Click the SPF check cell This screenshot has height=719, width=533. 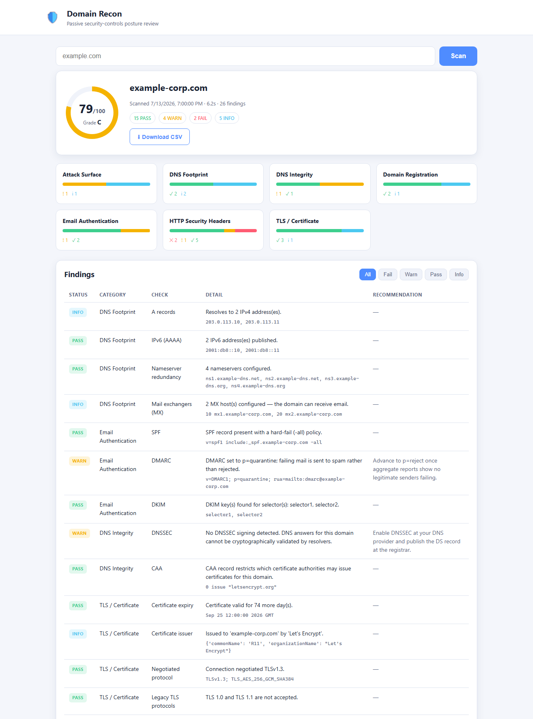tap(156, 433)
